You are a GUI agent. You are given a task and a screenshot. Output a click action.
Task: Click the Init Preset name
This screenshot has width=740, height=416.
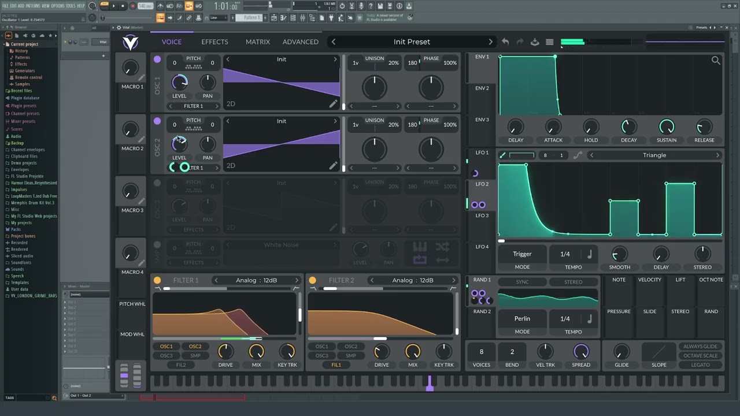point(412,42)
